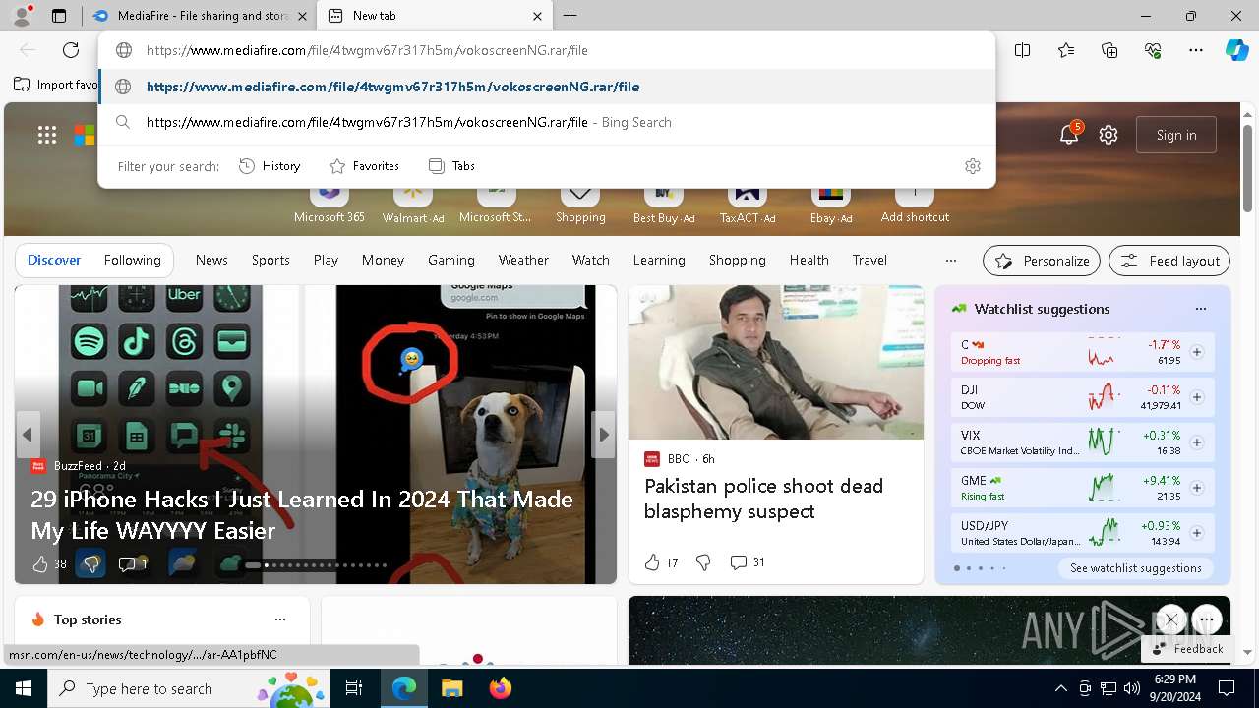Open Personalize feed button
This screenshot has width=1259, height=708.
point(1042,261)
